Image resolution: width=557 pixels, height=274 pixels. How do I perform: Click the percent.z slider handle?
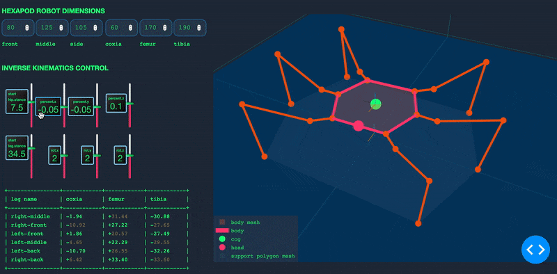[130, 104]
